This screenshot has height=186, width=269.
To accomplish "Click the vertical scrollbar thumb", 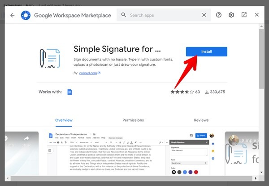I will (261, 59).
